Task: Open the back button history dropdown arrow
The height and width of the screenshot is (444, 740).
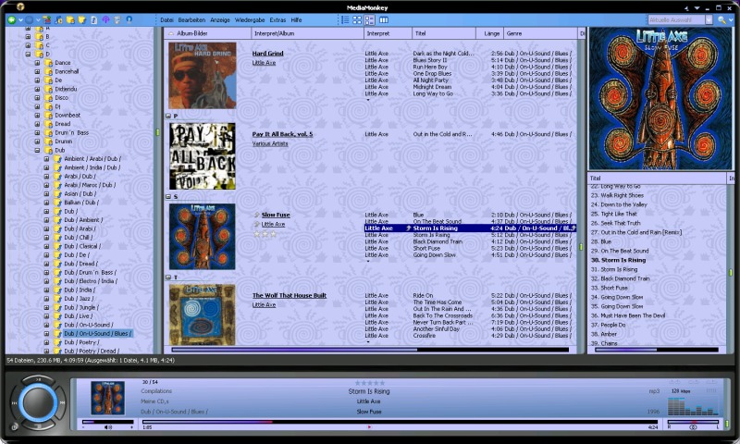Action: (20, 19)
